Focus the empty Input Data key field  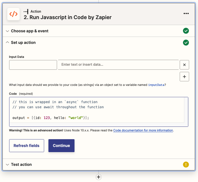coord(33,65)
